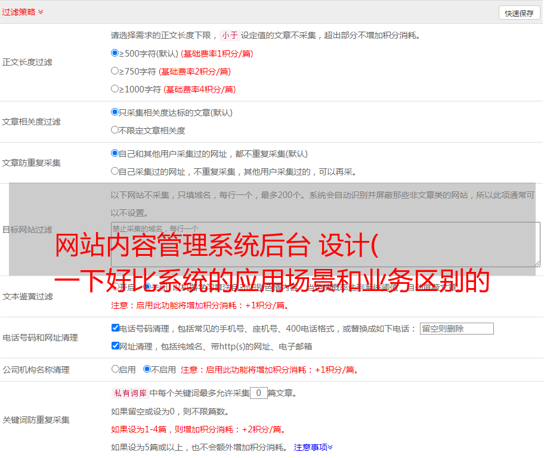544x458 pixels.
Task: Choose 自己采集过的网址，不重复采集 option
Action: point(115,171)
